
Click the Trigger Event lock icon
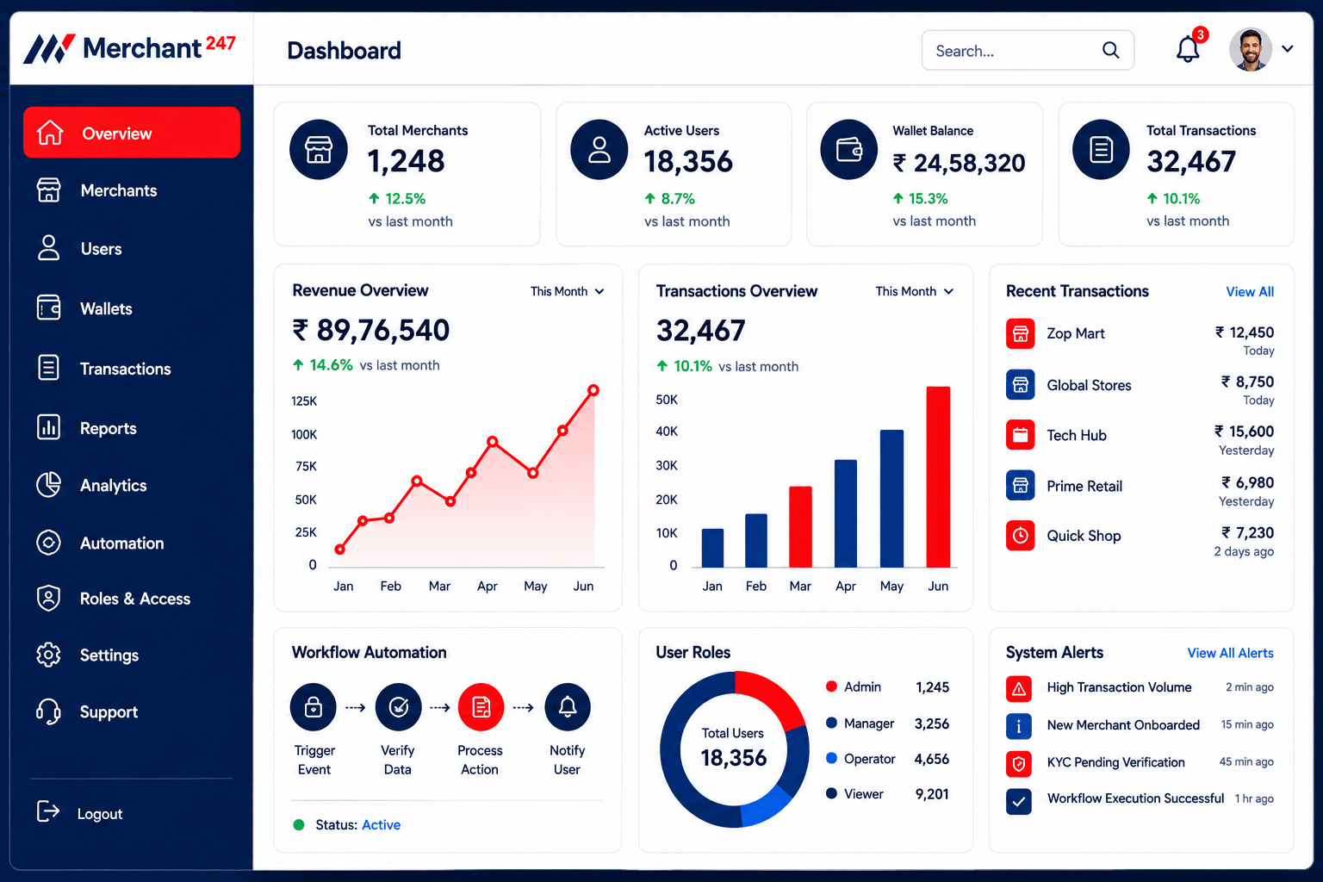314,707
